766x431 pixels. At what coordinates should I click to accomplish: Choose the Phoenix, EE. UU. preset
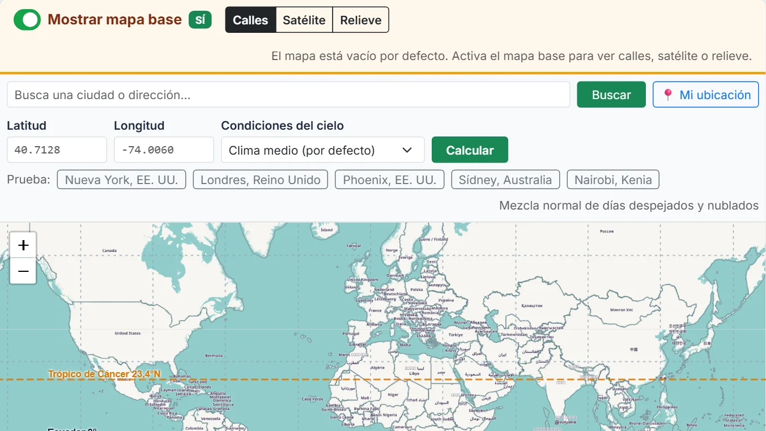coord(390,180)
